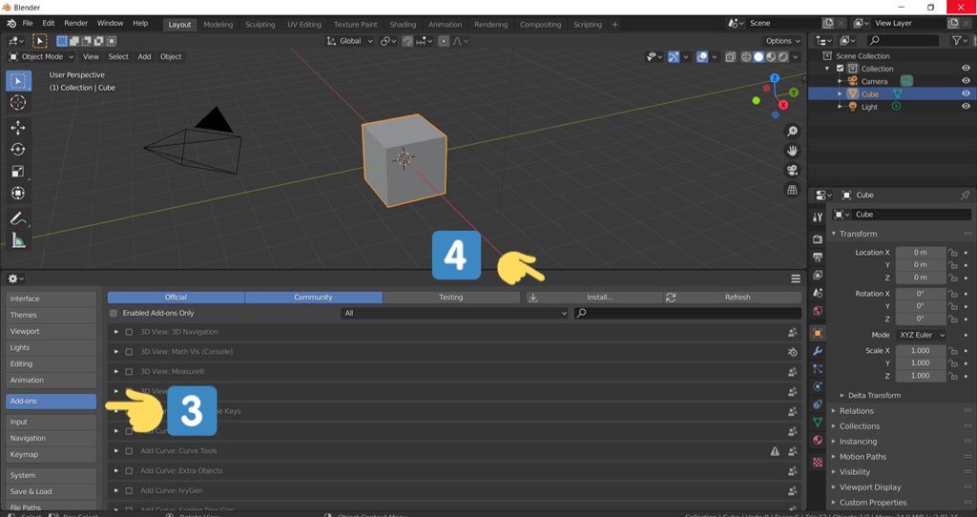The image size is (977, 517).
Task: Click the Blender logo menu icon
Action: pyautogui.click(x=11, y=24)
